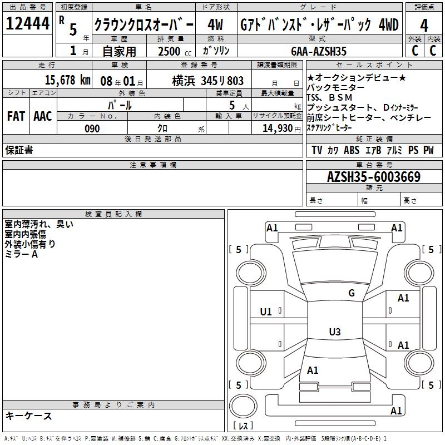
Task: Click バックモニター sales point line
Action: pos(335,87)
